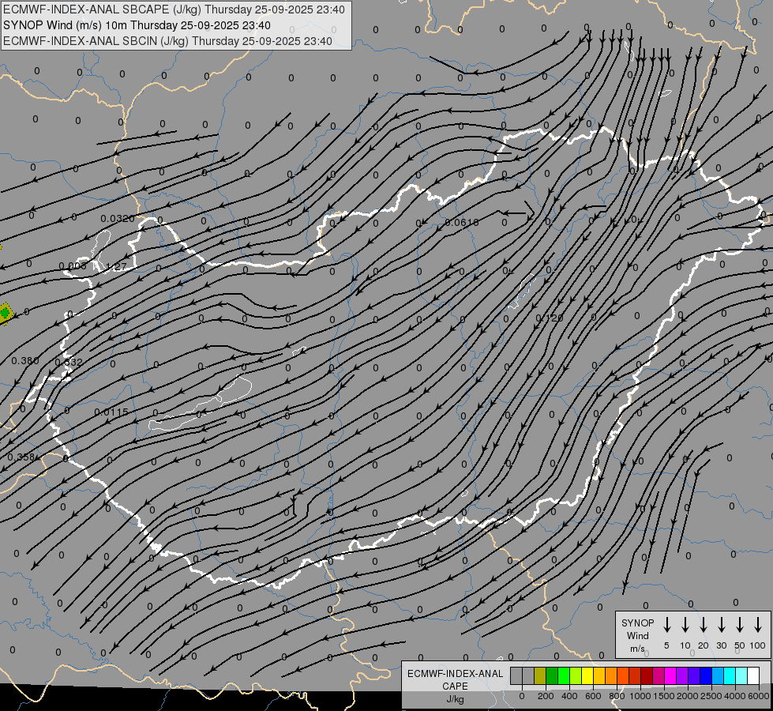
Task: Select the SYNOP Wind 10m layer title
Action: coord(142,25)
